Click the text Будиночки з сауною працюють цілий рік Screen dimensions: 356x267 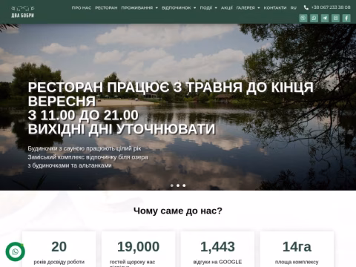(85, 148)
